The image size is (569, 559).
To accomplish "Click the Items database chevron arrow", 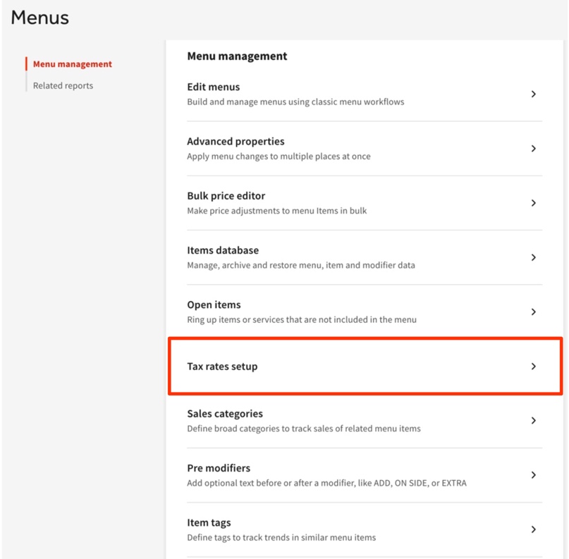I will tap(534, 257).
